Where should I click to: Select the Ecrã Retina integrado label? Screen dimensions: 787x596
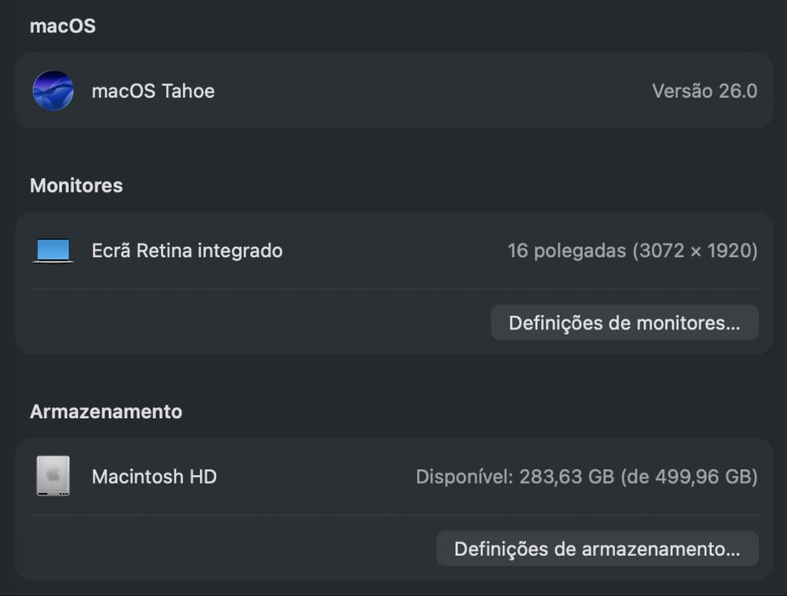click(187, 250)
